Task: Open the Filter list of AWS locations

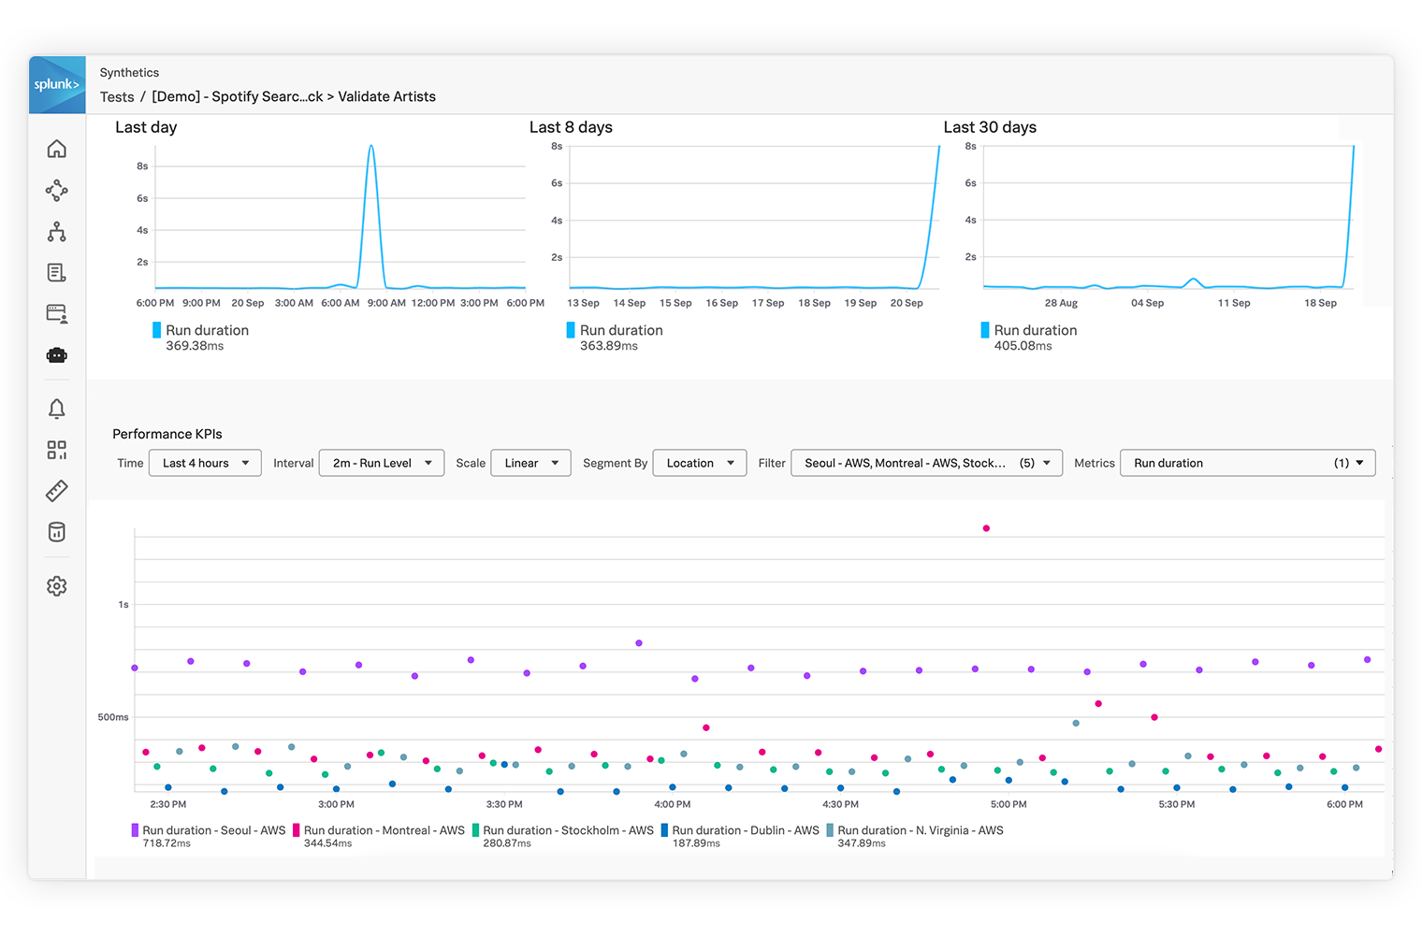Action: click(x=925, y=463)
